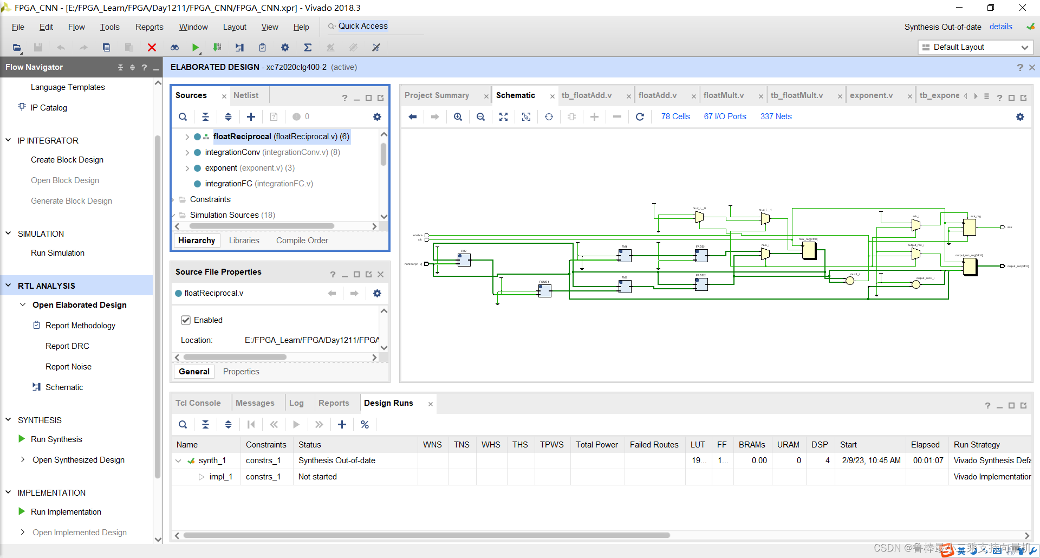This screenshot has width=1040, height=558.
Task: Click percent icon in Design Runs toolbar
Action: (365, 424)
